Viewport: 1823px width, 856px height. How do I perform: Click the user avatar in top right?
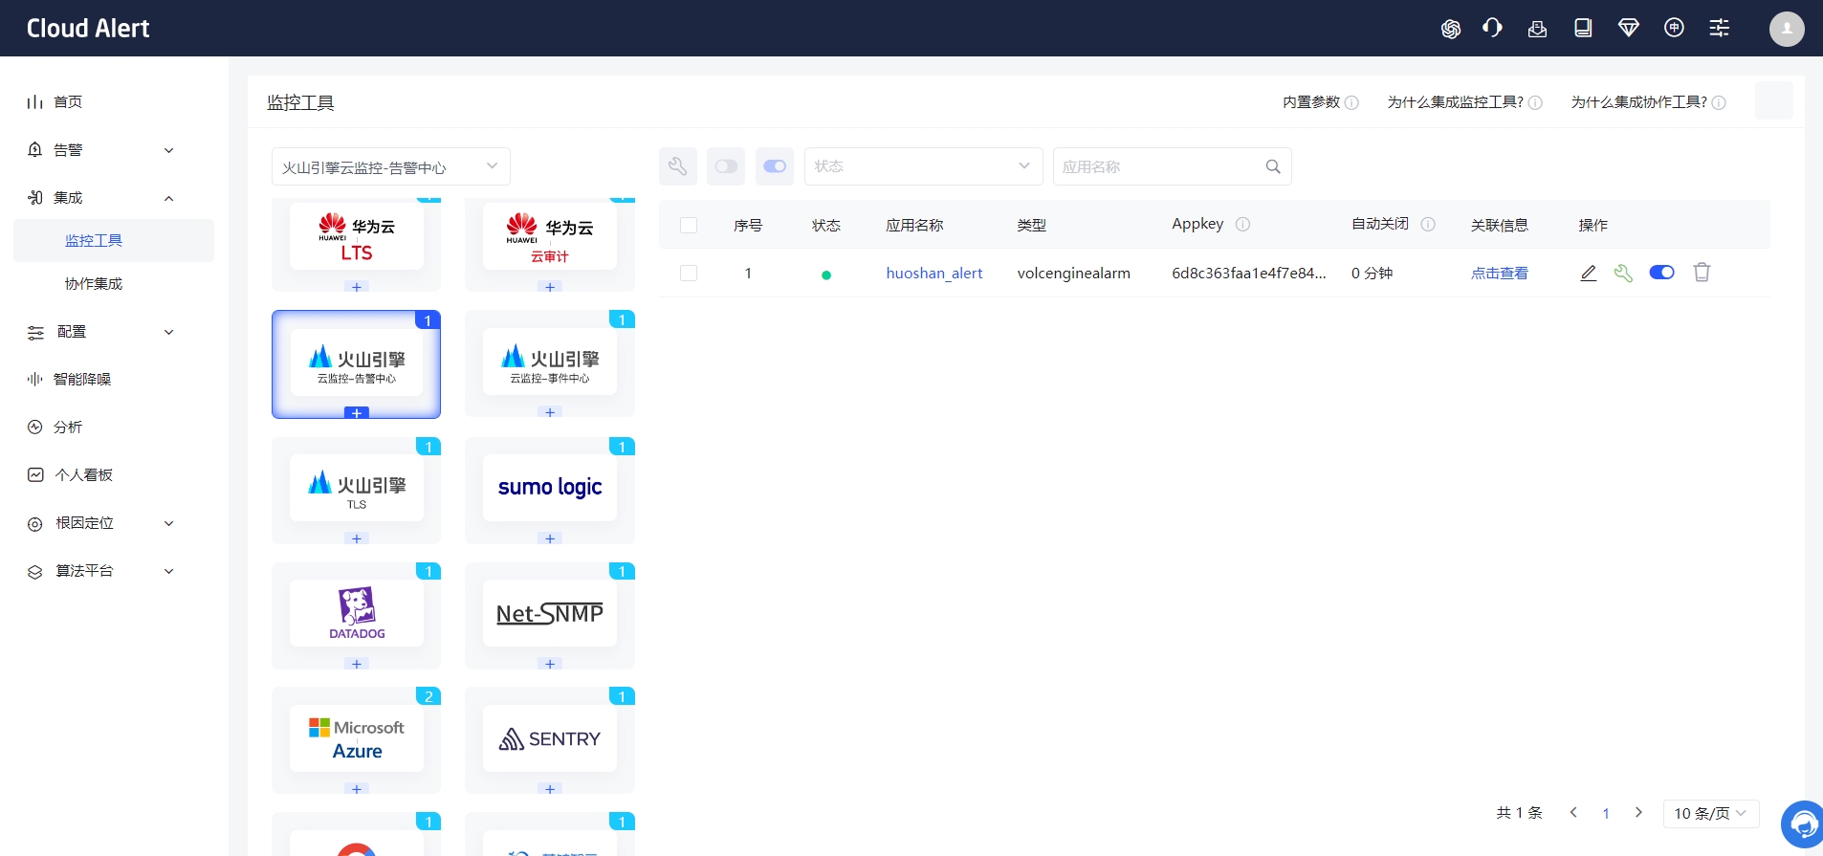1787,29
